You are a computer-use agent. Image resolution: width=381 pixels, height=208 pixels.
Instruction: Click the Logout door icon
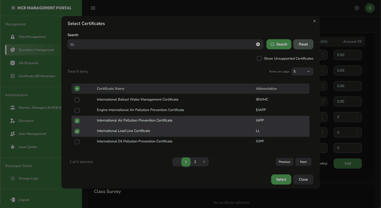(x=12, y=200)
